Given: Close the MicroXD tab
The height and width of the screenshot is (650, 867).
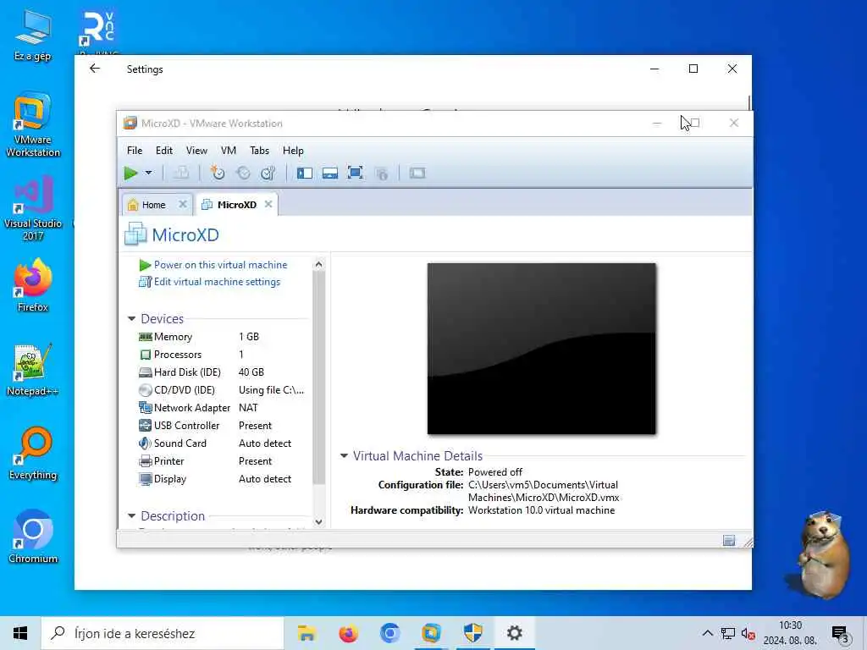Looking at the screenshot, I should (268, 204).
